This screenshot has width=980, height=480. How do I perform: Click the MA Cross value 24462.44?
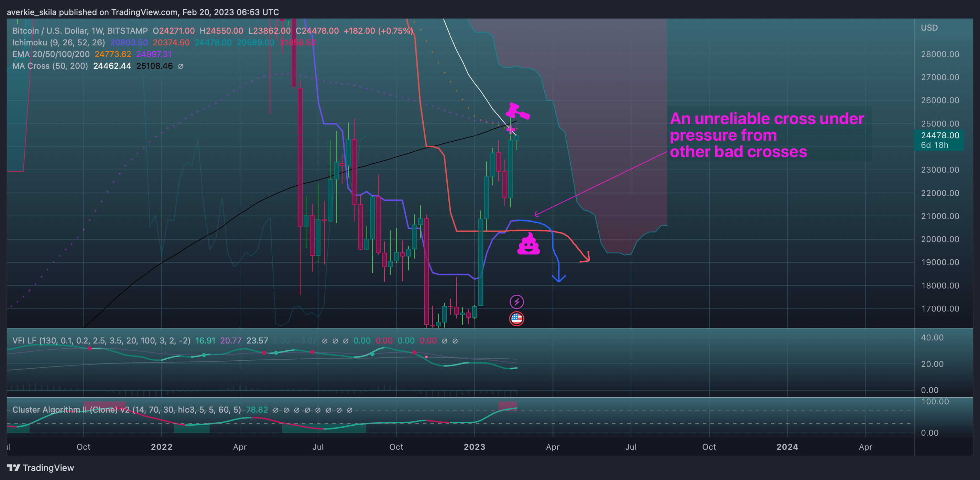tap(112, 66)
